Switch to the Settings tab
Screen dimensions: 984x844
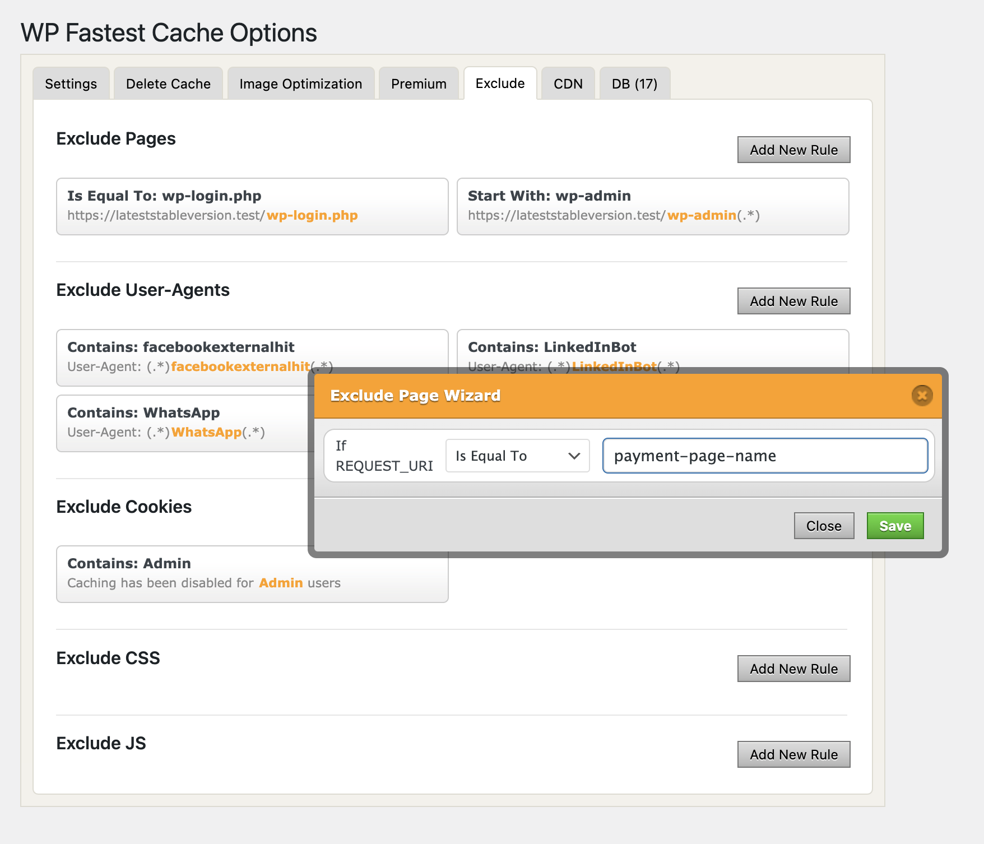tap(71, 84)
